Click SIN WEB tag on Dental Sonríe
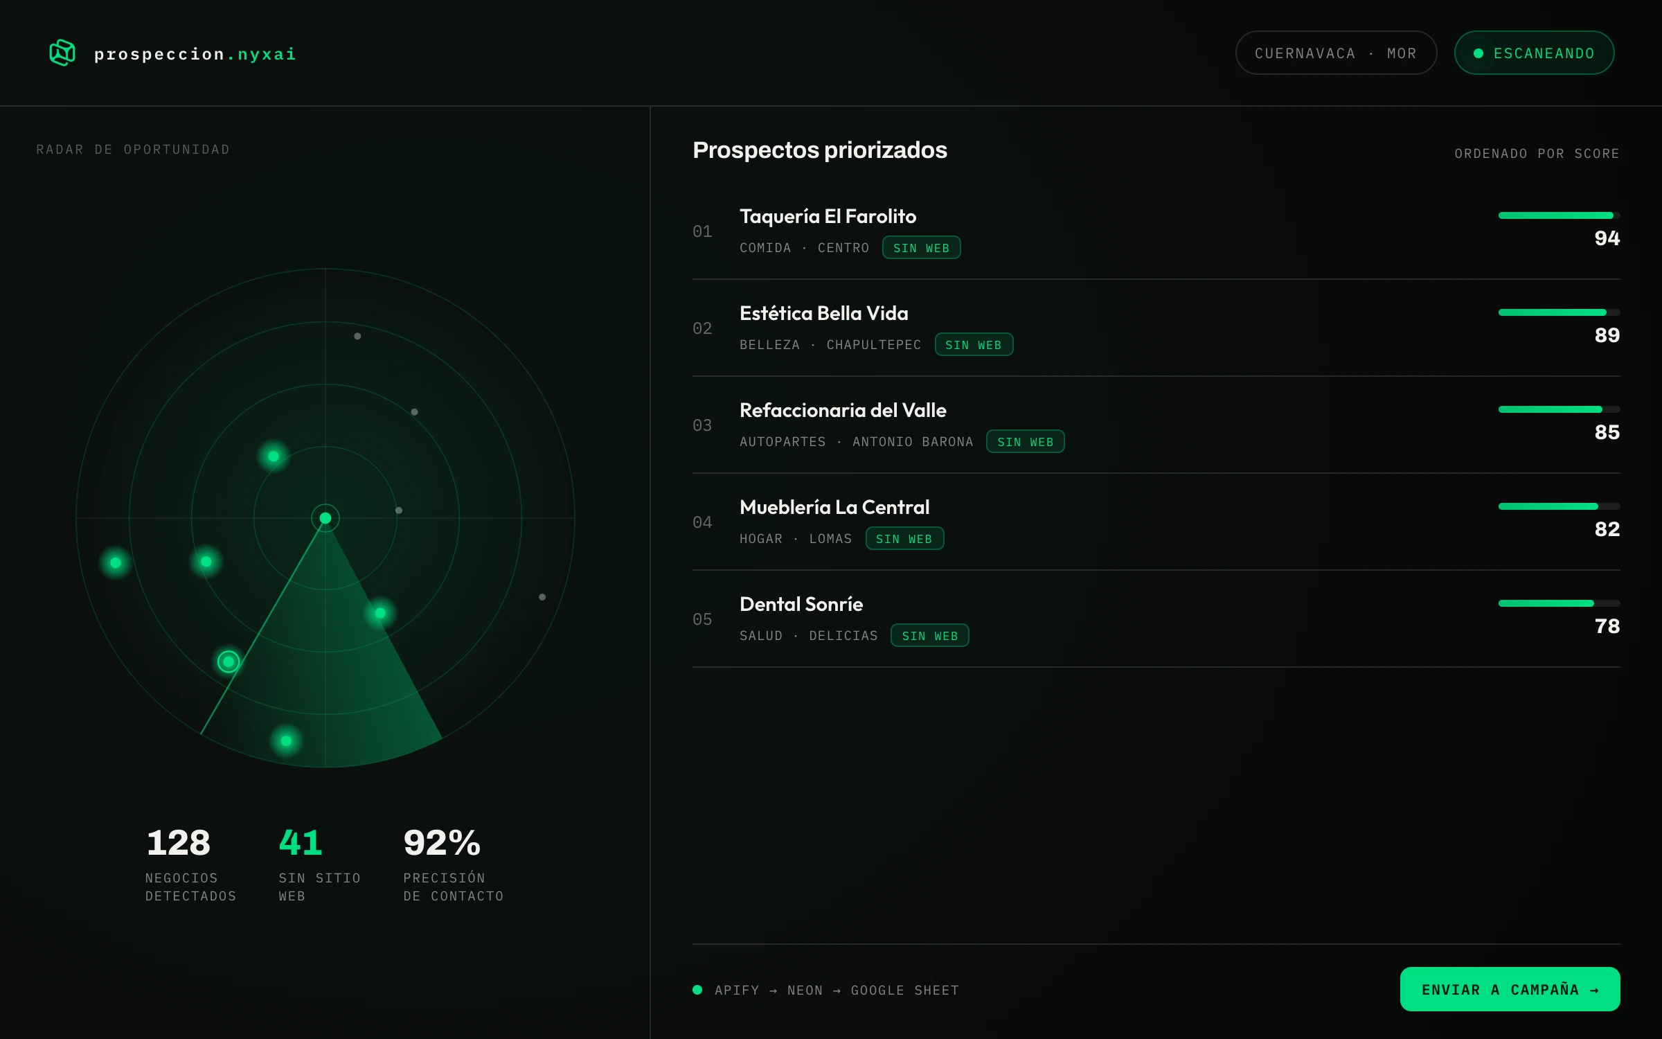Screen dimensions: 1662x1039 point(929,636)
